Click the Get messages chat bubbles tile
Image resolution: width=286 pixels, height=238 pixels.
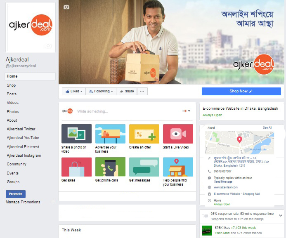pyautogui.click(x=144, y=167)
